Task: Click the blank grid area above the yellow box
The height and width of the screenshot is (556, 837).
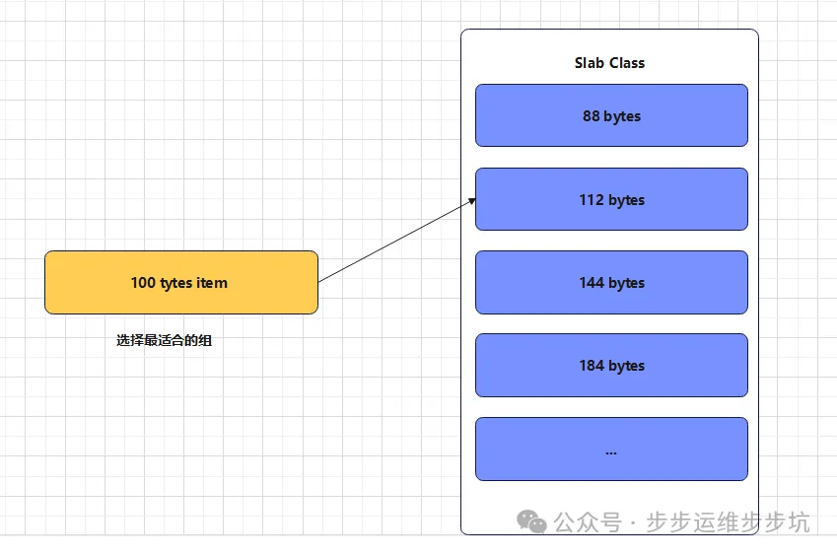Action: pyautogui.click(x=180, y=148)
